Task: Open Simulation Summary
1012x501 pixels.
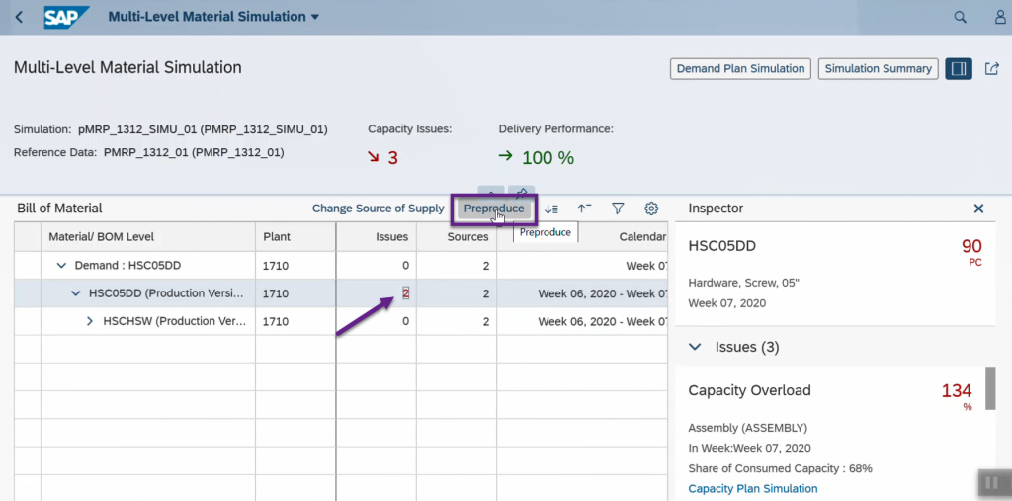Action: (x=878, y=68)
